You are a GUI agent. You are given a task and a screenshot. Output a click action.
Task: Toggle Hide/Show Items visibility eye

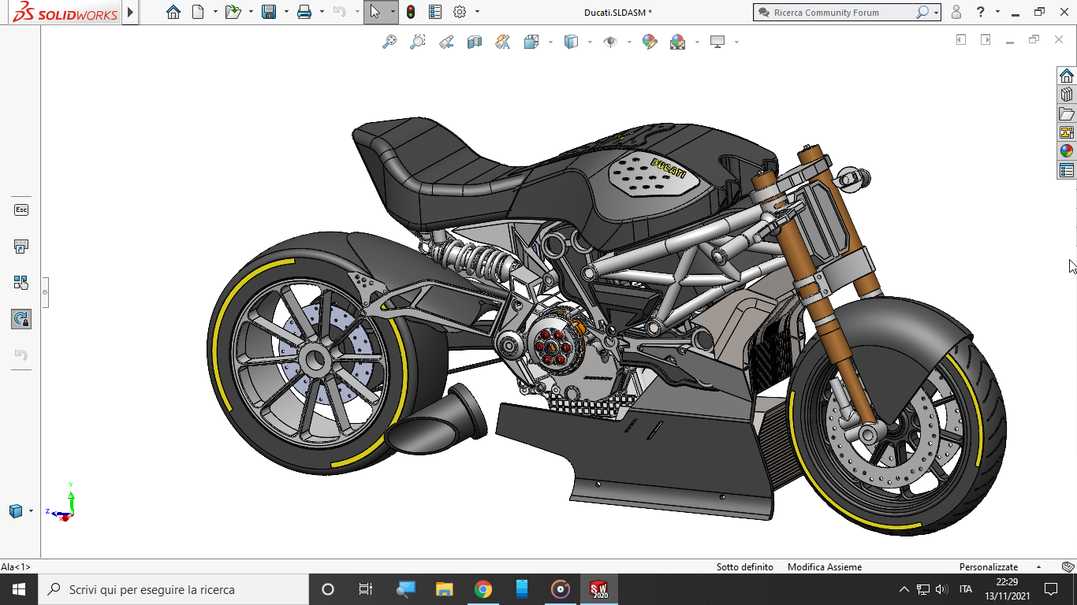(x=609, y=41)
